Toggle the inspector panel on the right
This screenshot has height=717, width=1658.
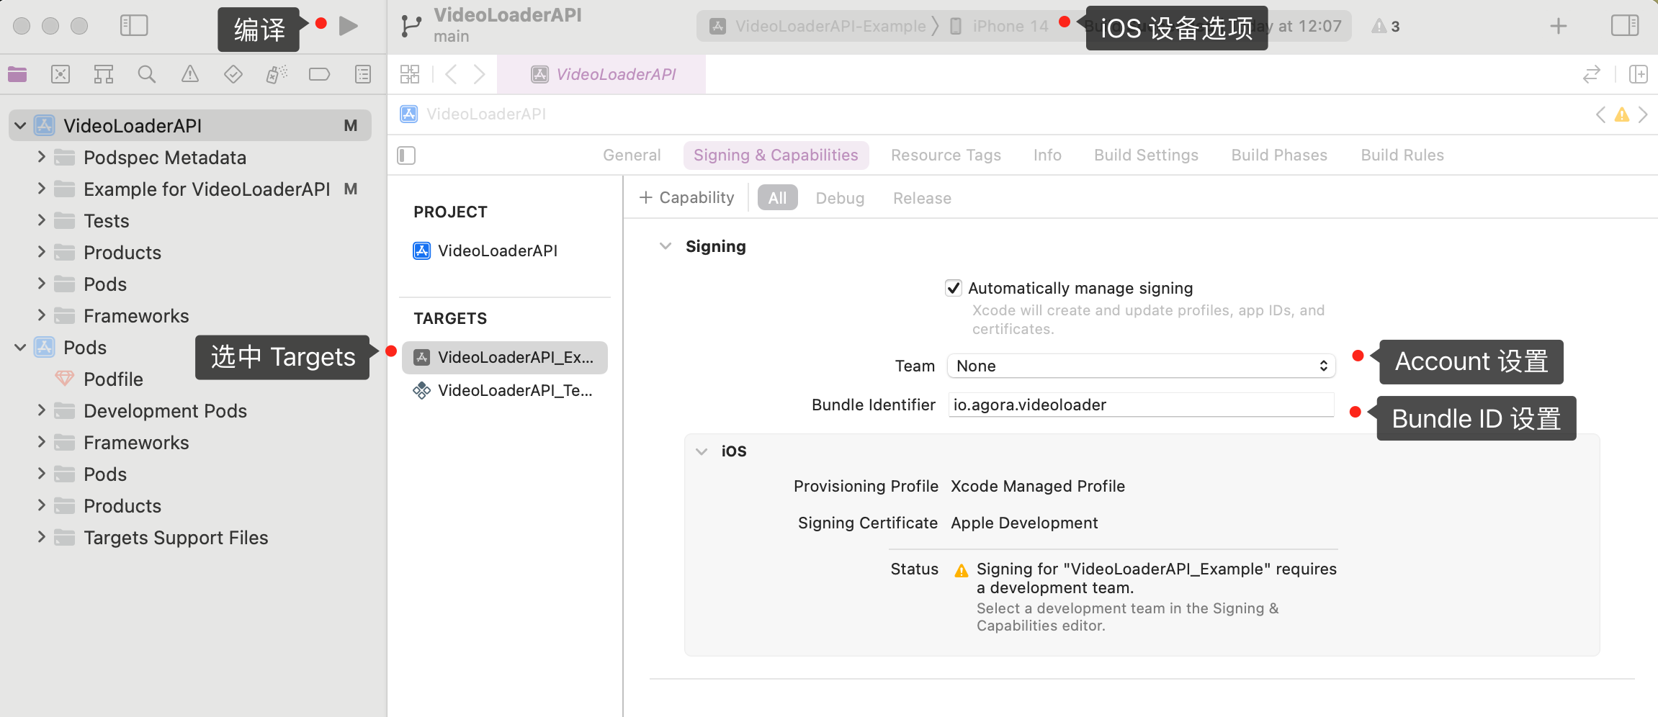[x=1625, y=26]
